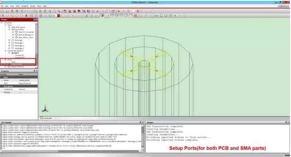Image resolution: width=291 pixels, height=157 pixels.
Task: Pick the new document icon in the toolbar
Action: click(x=3, y=11)
